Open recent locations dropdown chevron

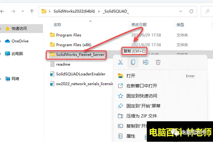tap(23, 11)
